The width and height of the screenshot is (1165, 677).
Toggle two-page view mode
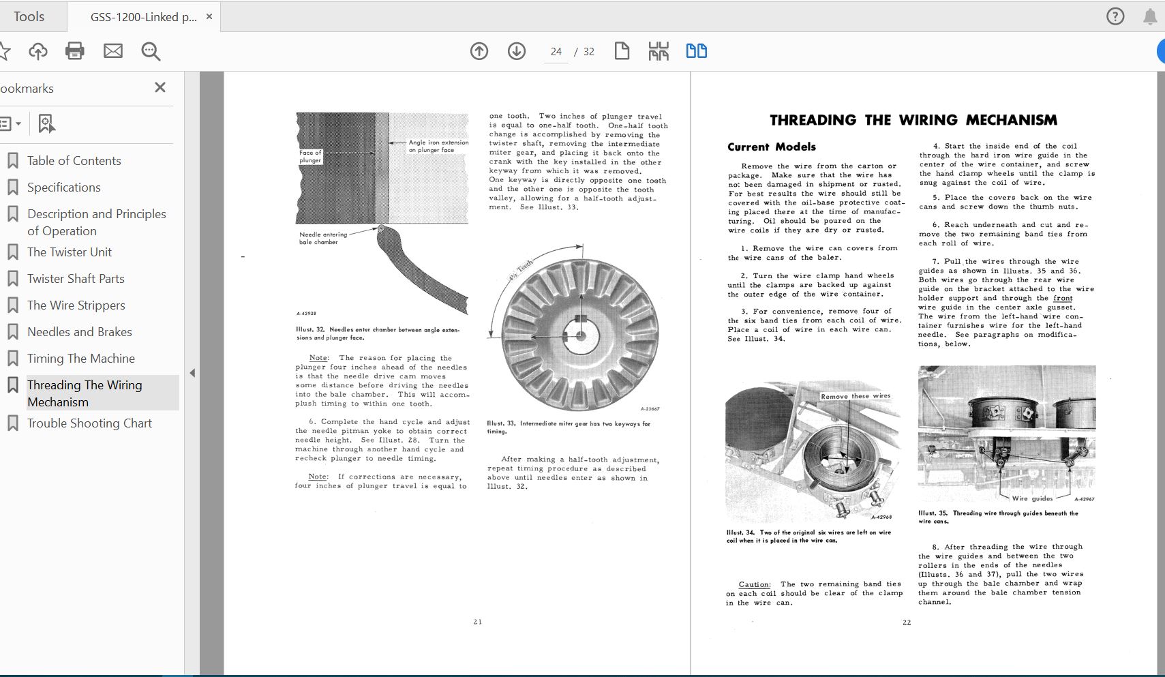pyautogui.click(x=696, y=51)
